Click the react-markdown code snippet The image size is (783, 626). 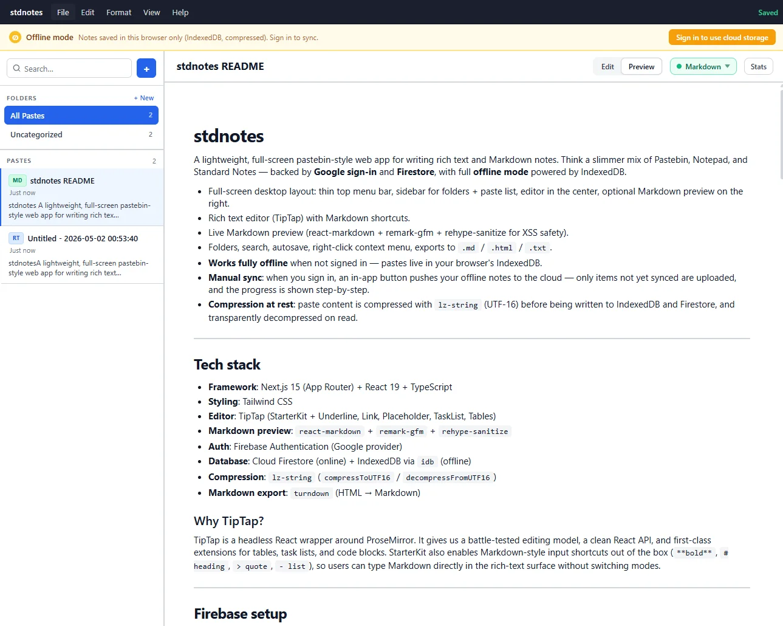coord(330,432)
